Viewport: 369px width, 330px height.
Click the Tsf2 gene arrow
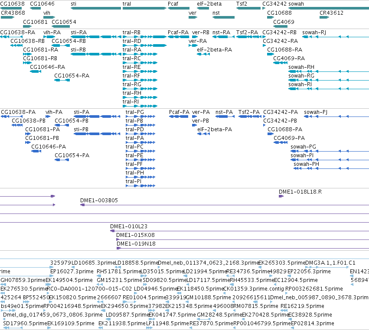(x=248, y=8)
